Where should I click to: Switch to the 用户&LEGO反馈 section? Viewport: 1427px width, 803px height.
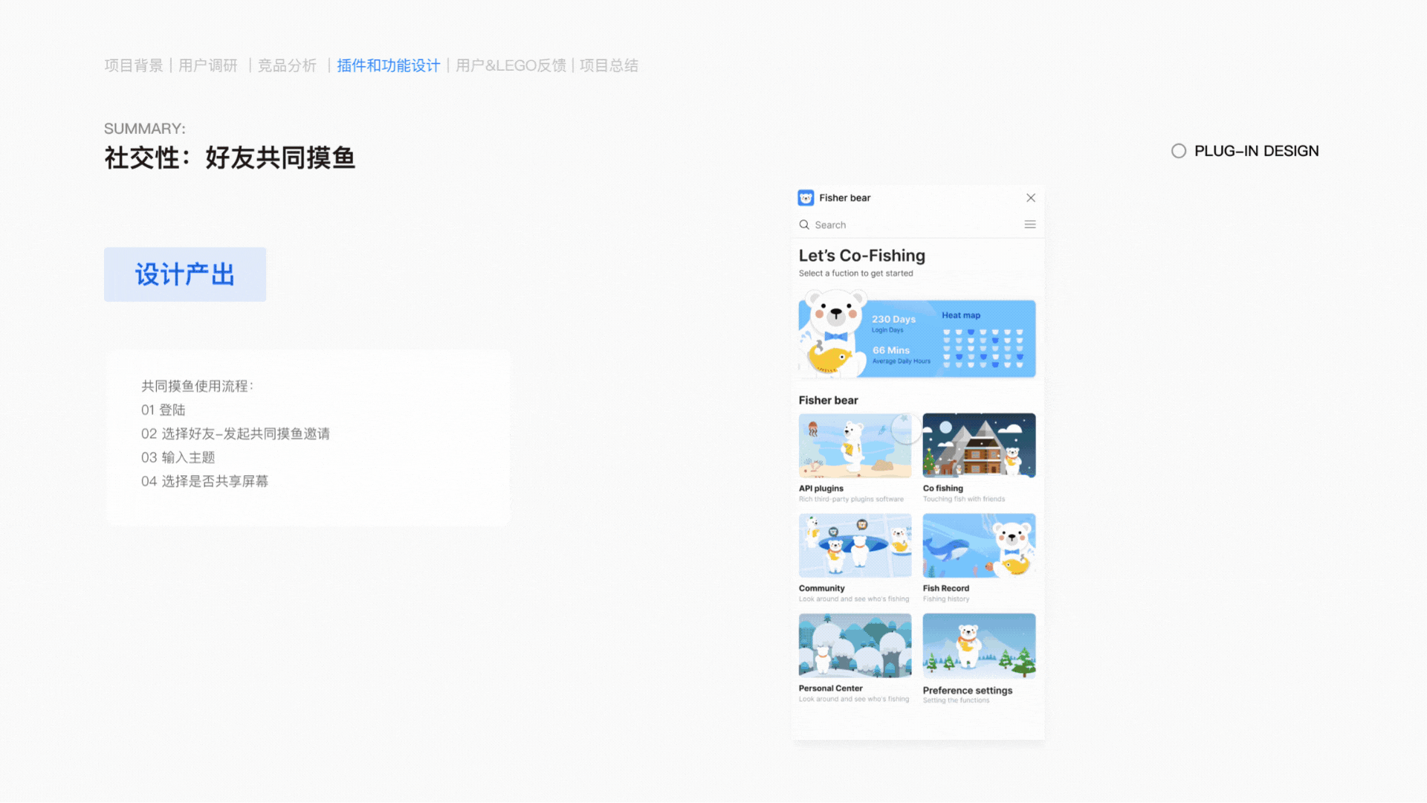[x=510, y=65]
